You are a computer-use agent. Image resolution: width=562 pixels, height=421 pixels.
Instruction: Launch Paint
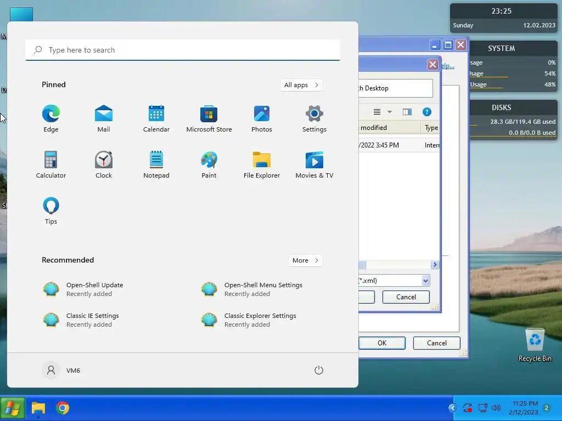tap(209, 164)
